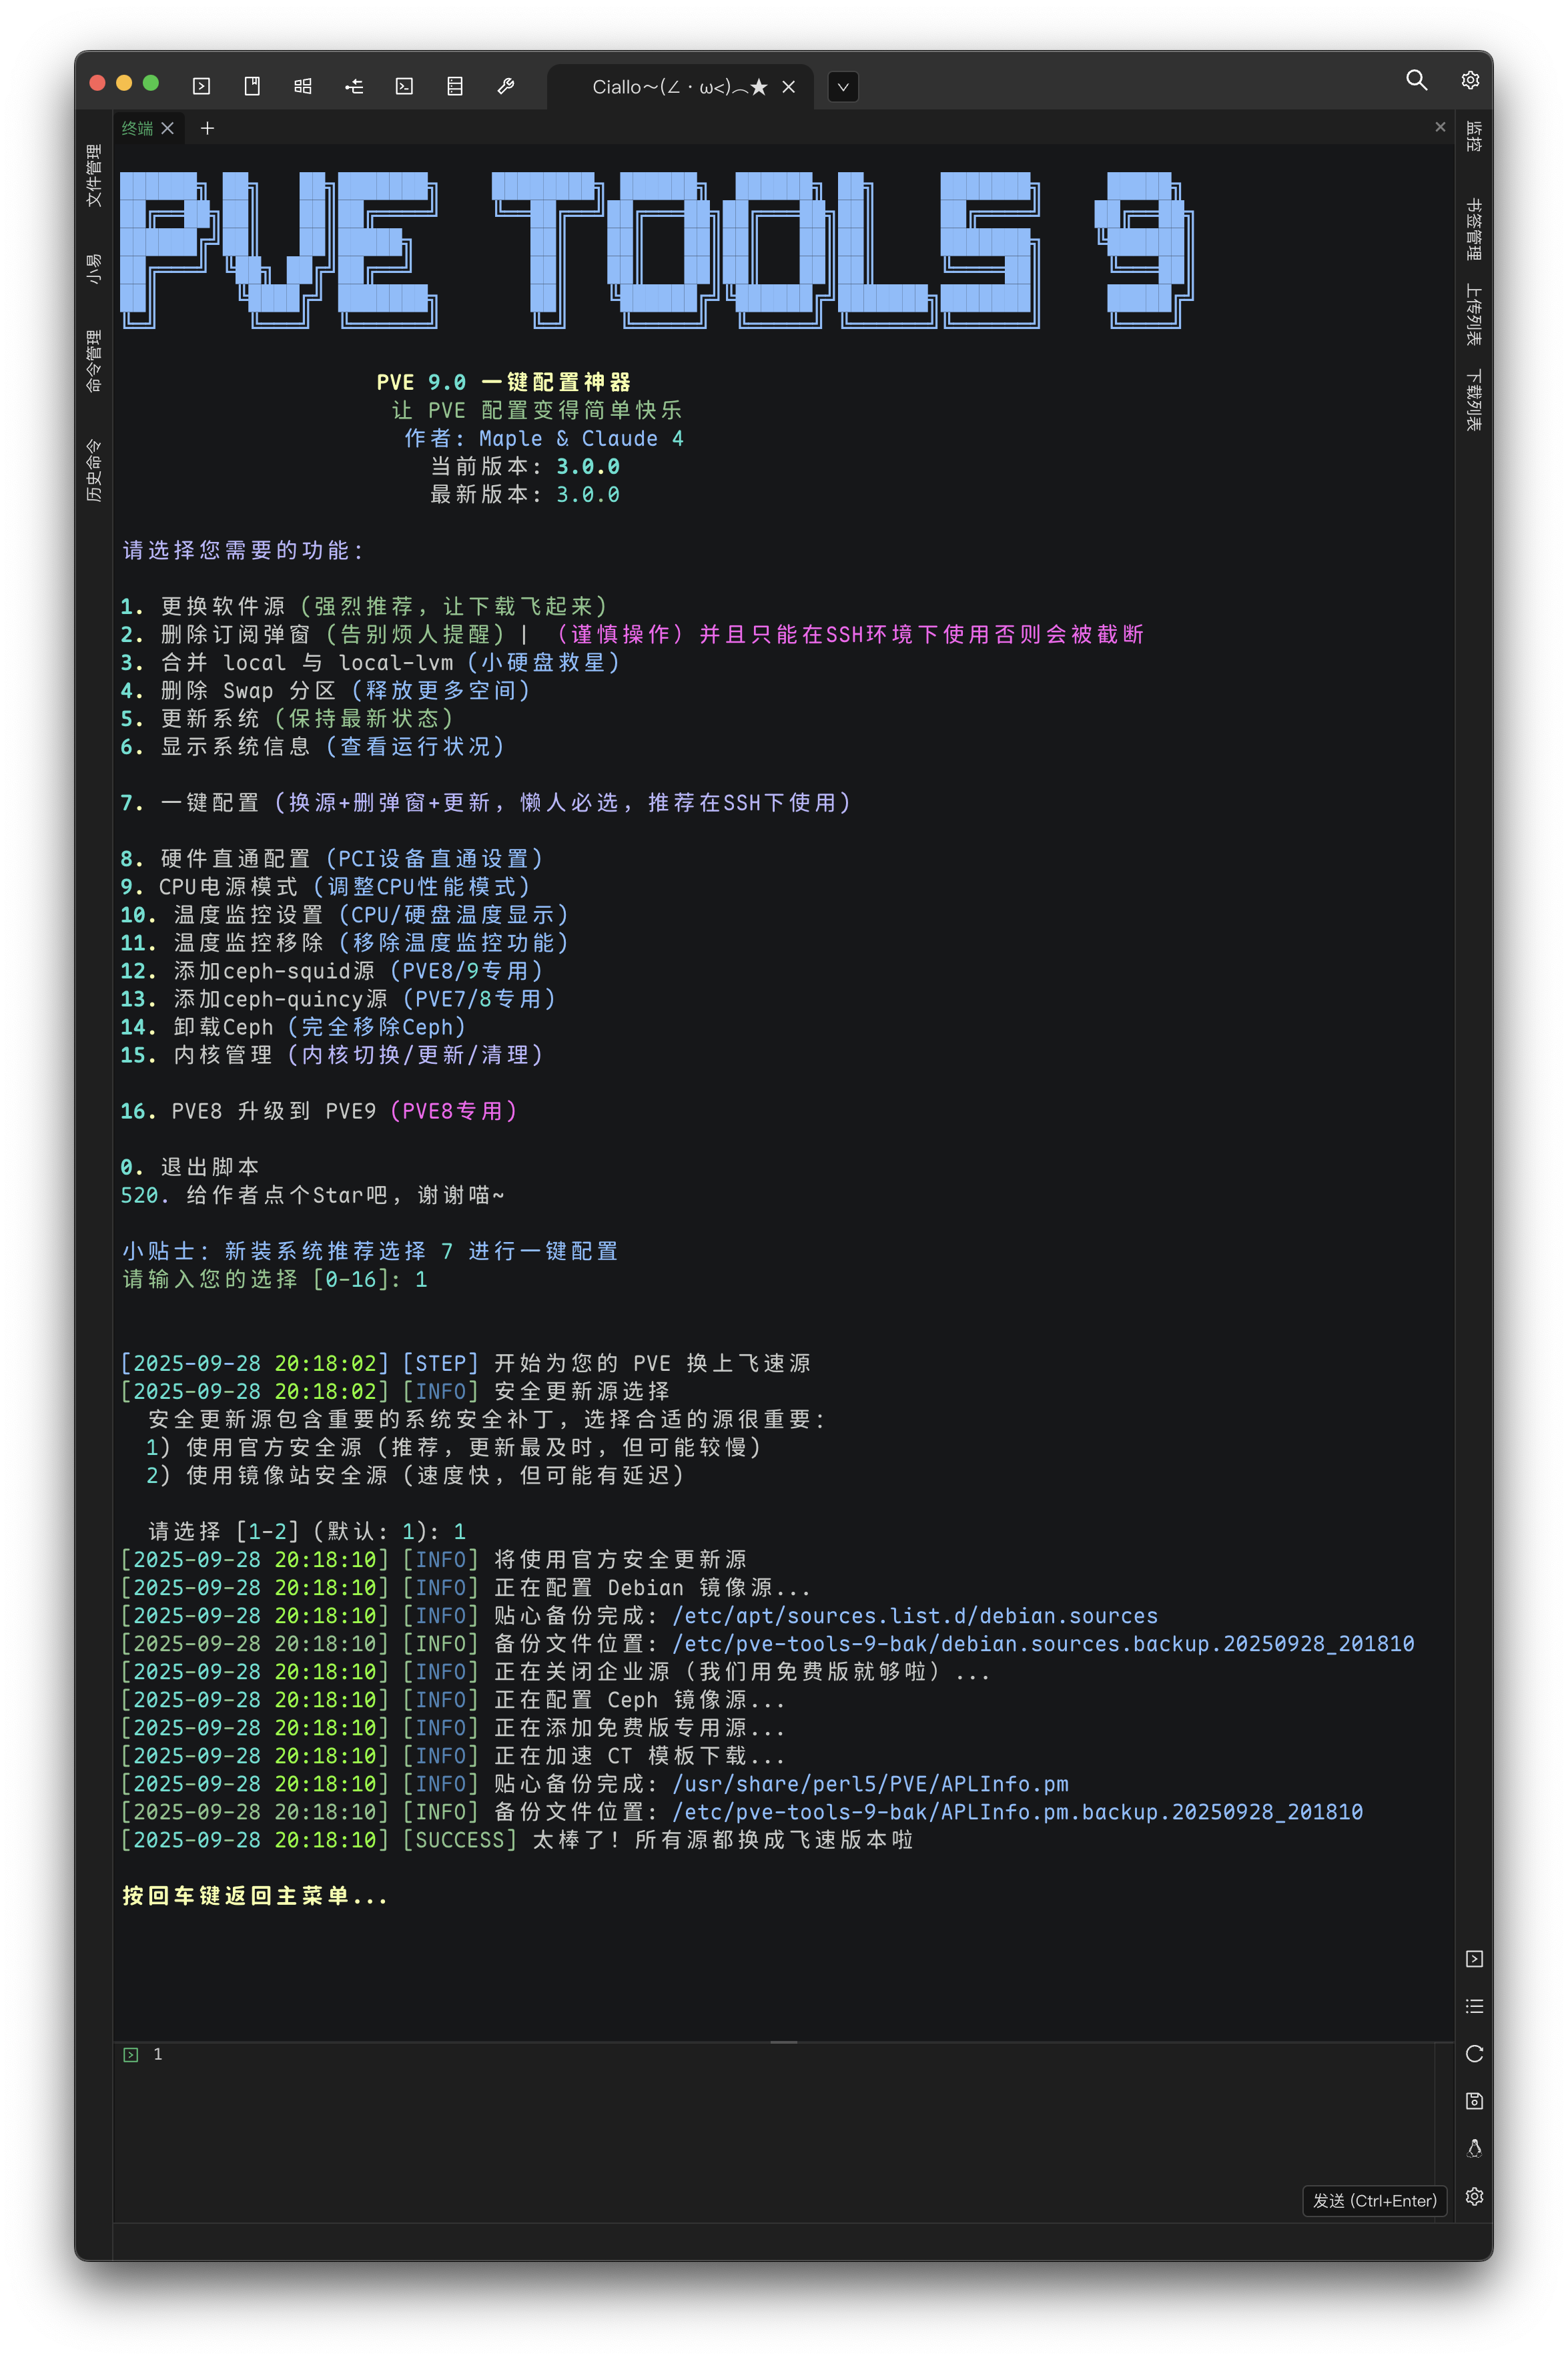Open settings gear in the title bar

(1470, 80)
